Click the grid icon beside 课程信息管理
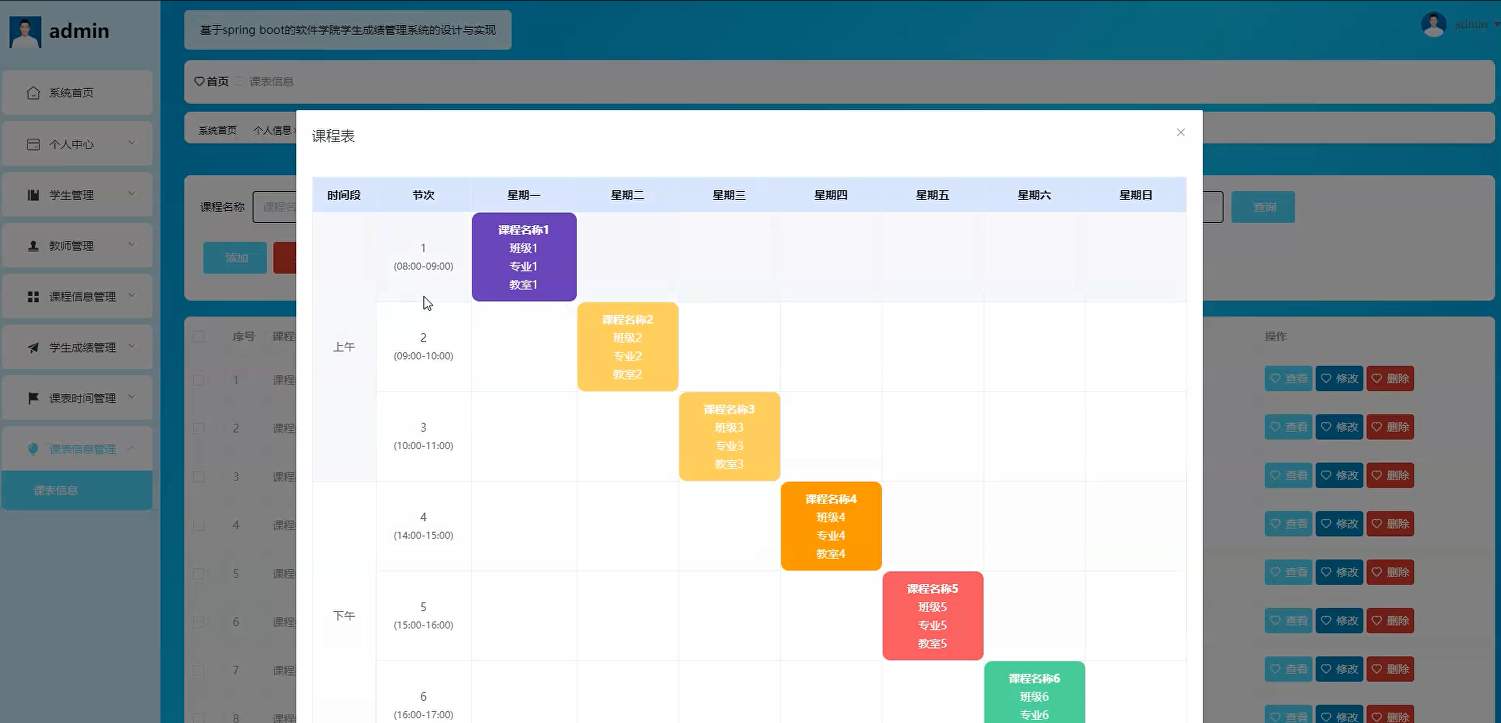1501x723 pixels. pyautogui.click(x=33, y=297)
